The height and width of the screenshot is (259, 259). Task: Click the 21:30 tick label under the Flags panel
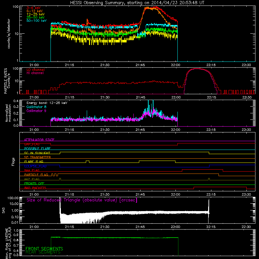[105, 195]
